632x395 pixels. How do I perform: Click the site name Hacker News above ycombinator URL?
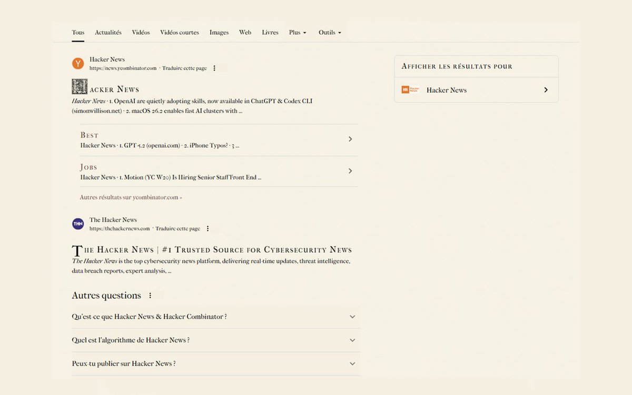tap(107, 60)
